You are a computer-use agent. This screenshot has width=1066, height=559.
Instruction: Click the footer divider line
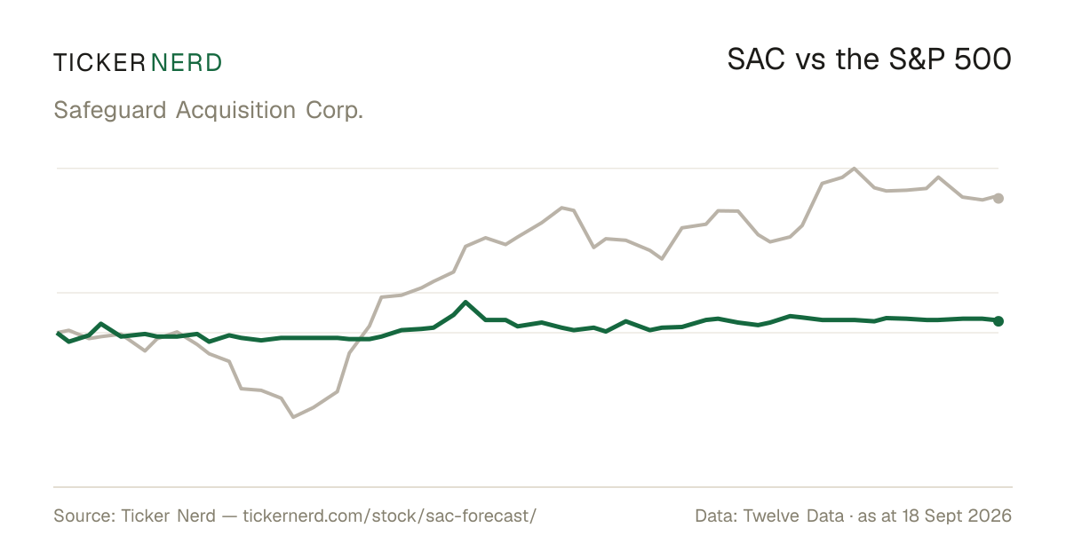tap(533, 486)
